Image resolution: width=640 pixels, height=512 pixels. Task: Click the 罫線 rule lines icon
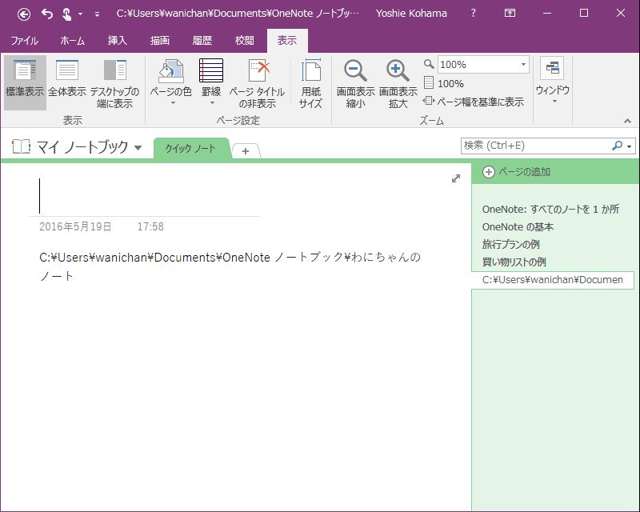(211, 70)
